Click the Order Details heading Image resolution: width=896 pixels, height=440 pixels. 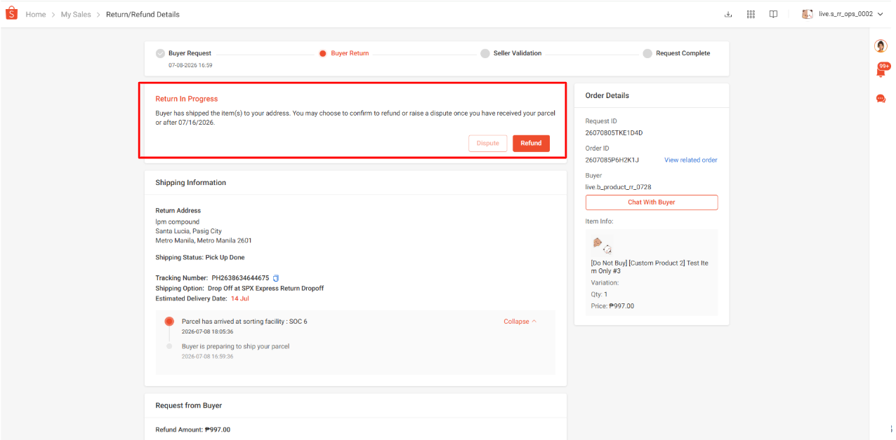coord(607,95)
